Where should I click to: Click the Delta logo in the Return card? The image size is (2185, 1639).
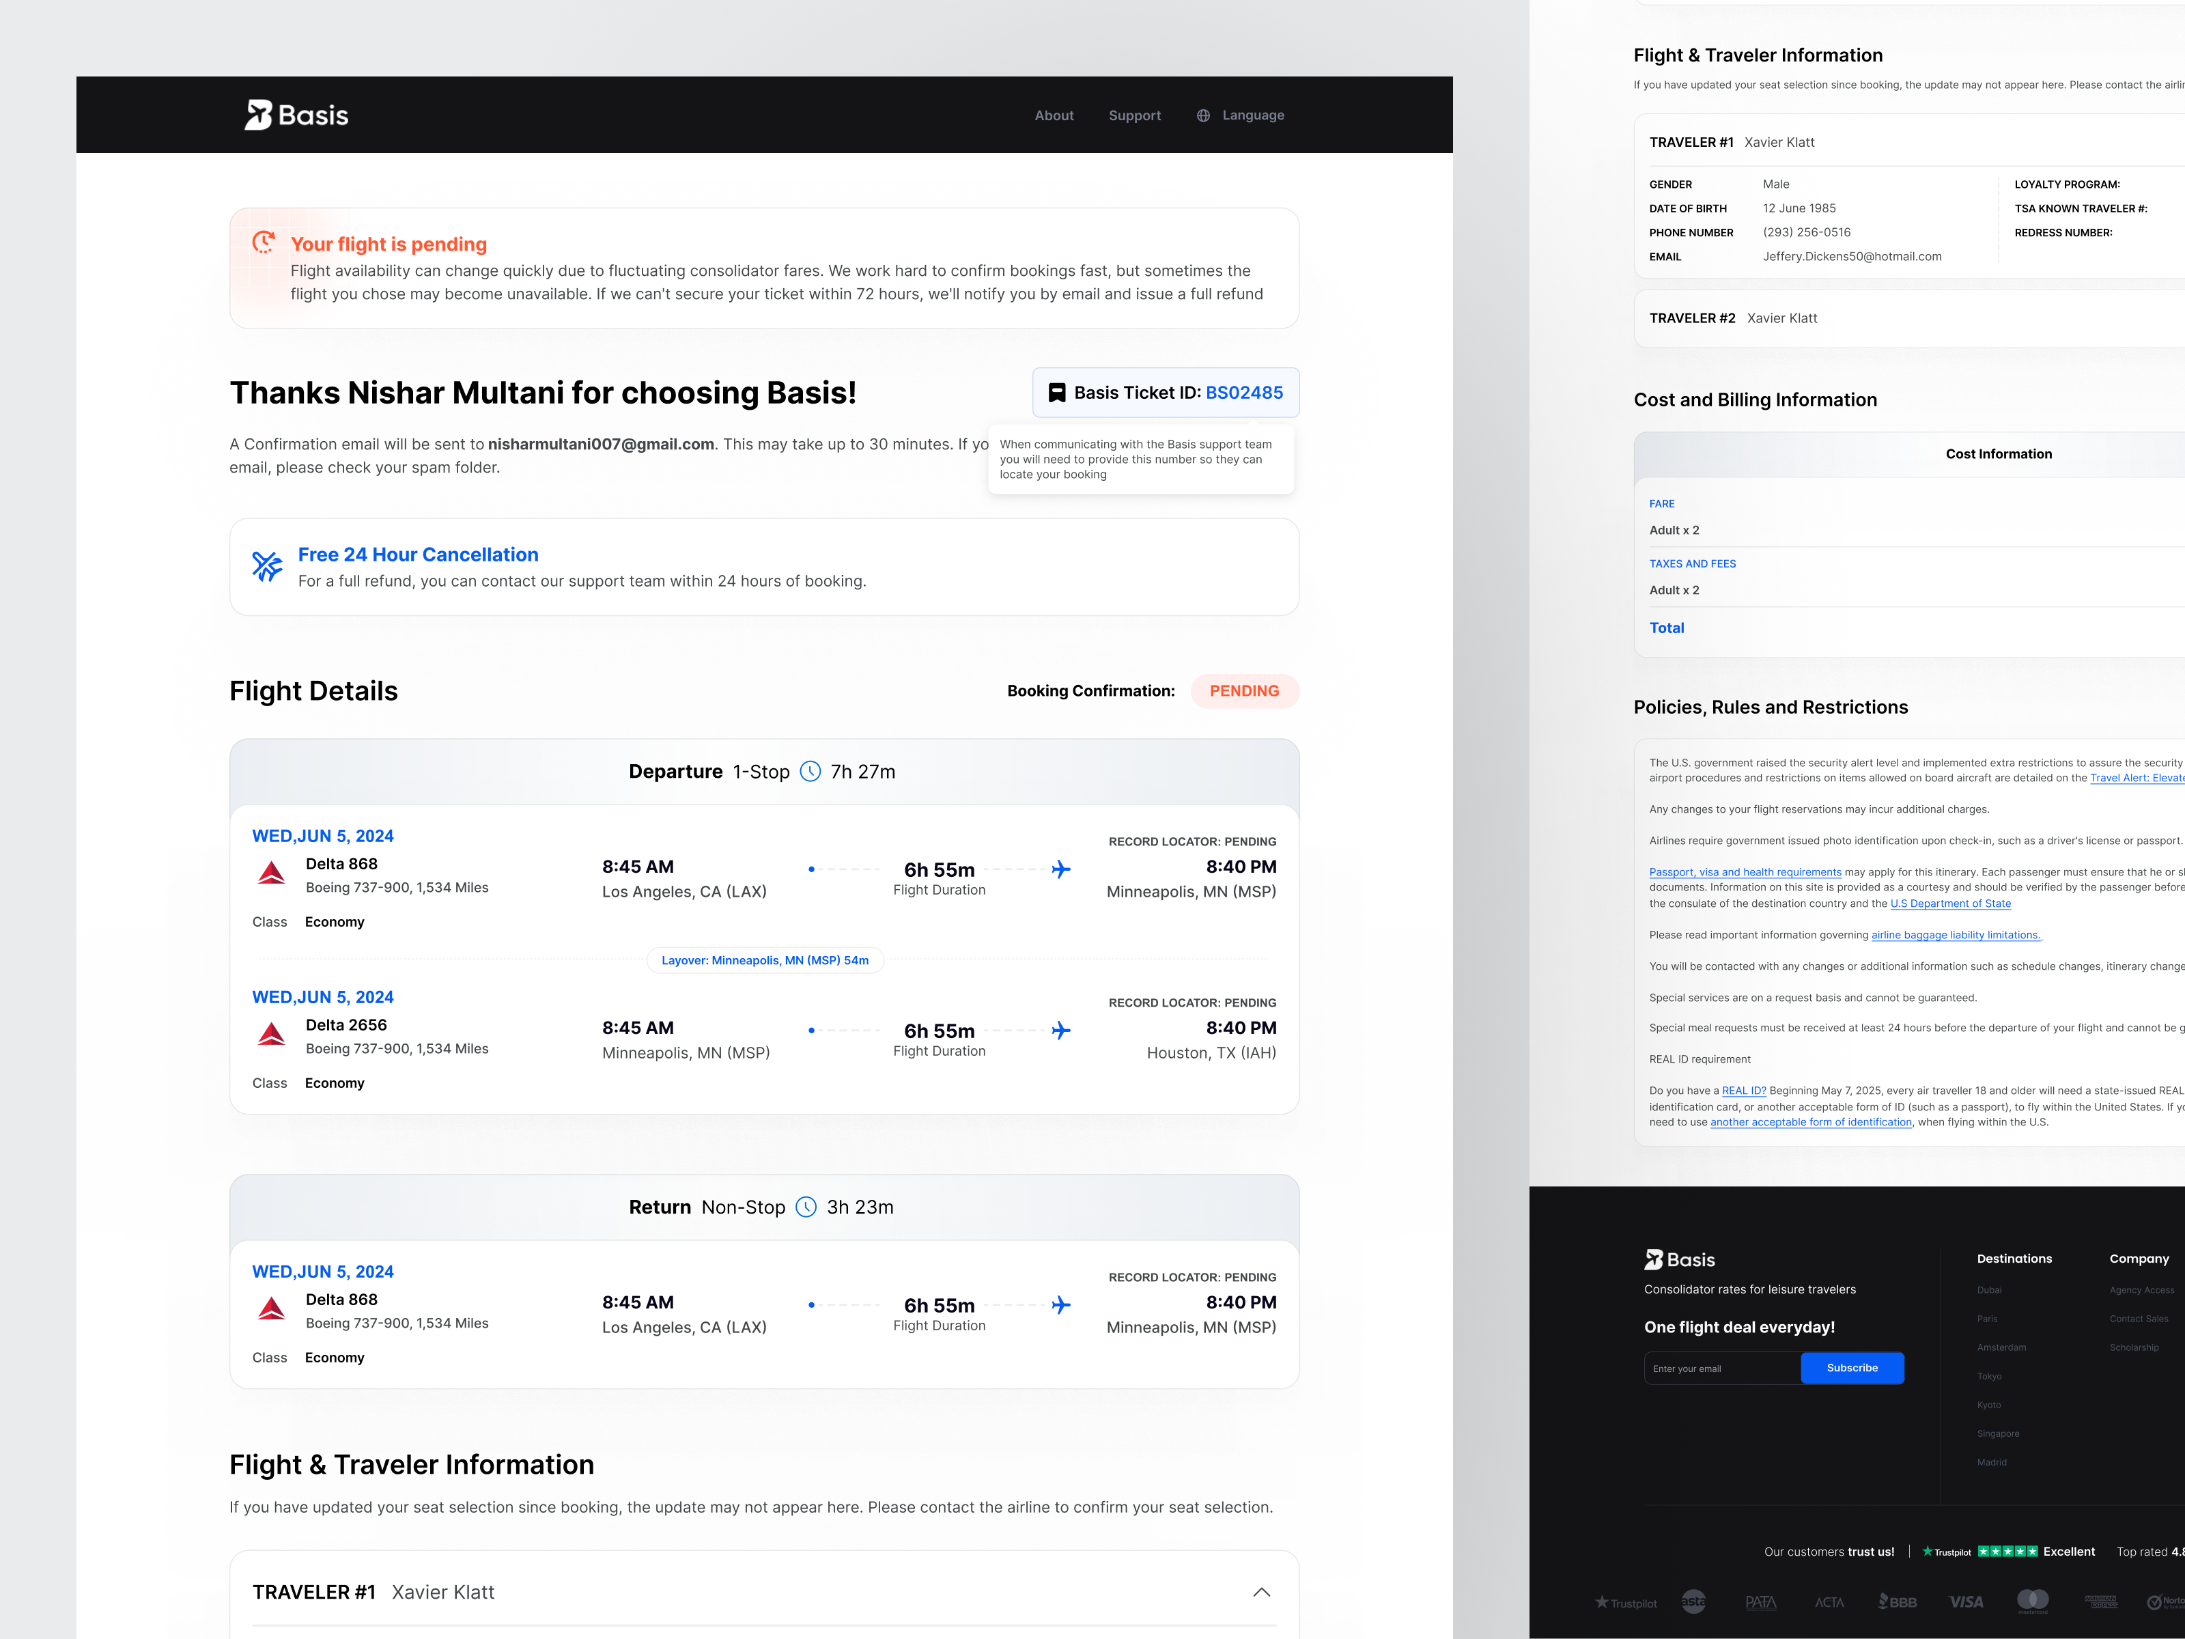272,1309
